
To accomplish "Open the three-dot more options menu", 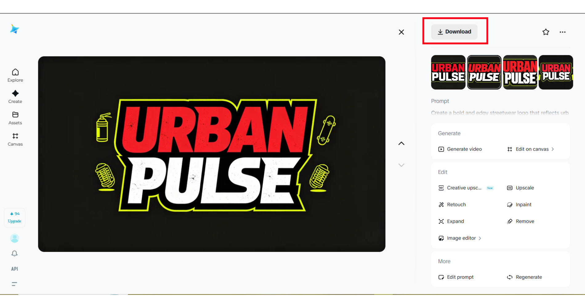I will click(563, 32).
